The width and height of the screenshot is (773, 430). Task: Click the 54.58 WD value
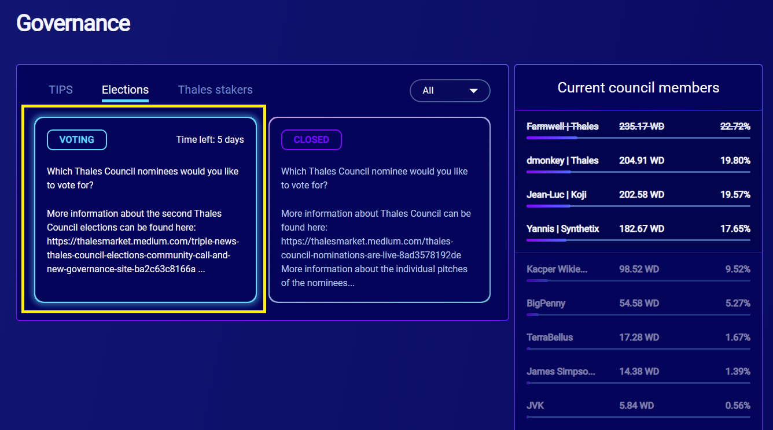pyautogui.click(x=639, y=303)
